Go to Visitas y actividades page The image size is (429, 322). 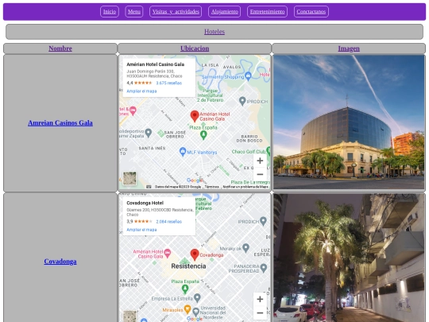point(176,11)
